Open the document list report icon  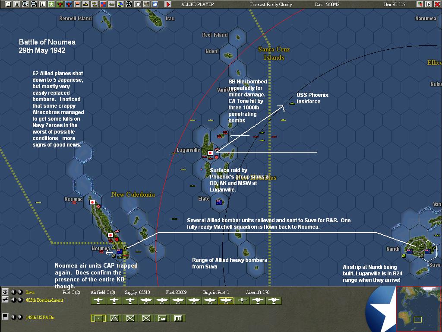17,4
